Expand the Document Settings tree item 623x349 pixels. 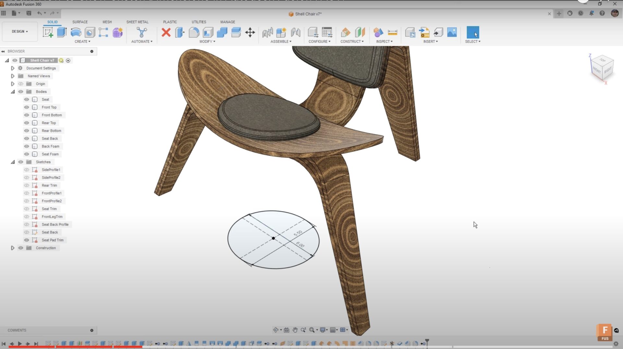coord(12,68)
